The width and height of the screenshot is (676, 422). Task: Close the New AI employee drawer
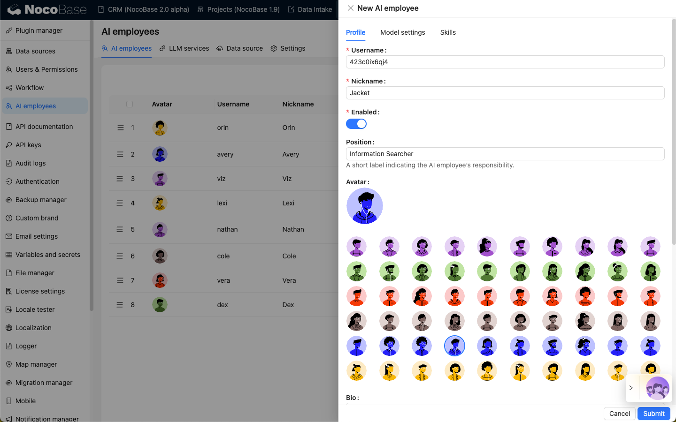coord(351,8)
